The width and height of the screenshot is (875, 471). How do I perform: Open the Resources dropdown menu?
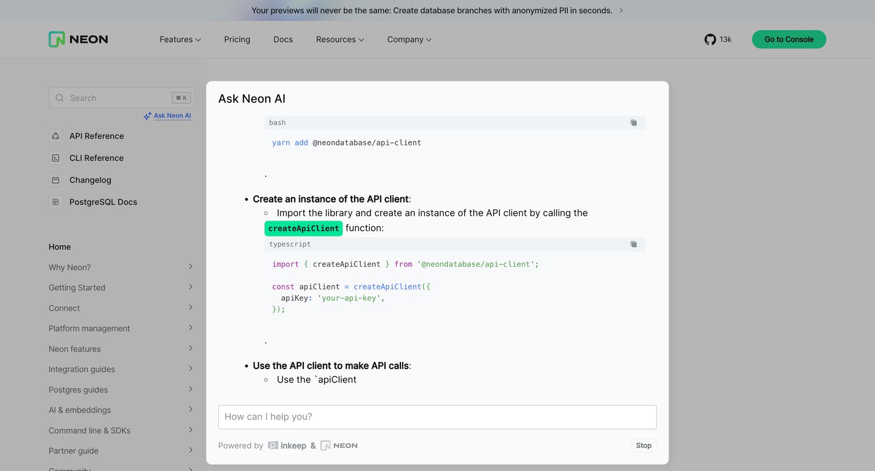click(340, 39)
